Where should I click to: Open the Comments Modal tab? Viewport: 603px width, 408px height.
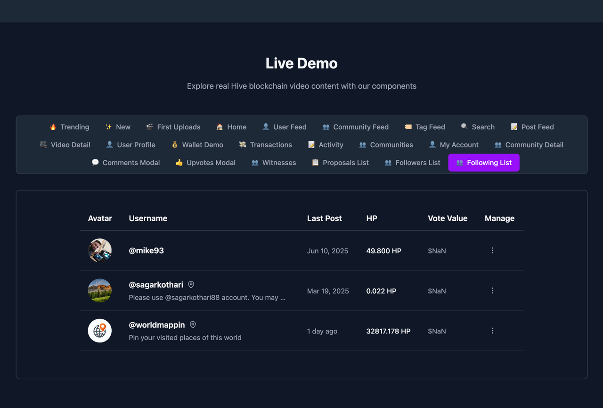click(x=126, y=163)
